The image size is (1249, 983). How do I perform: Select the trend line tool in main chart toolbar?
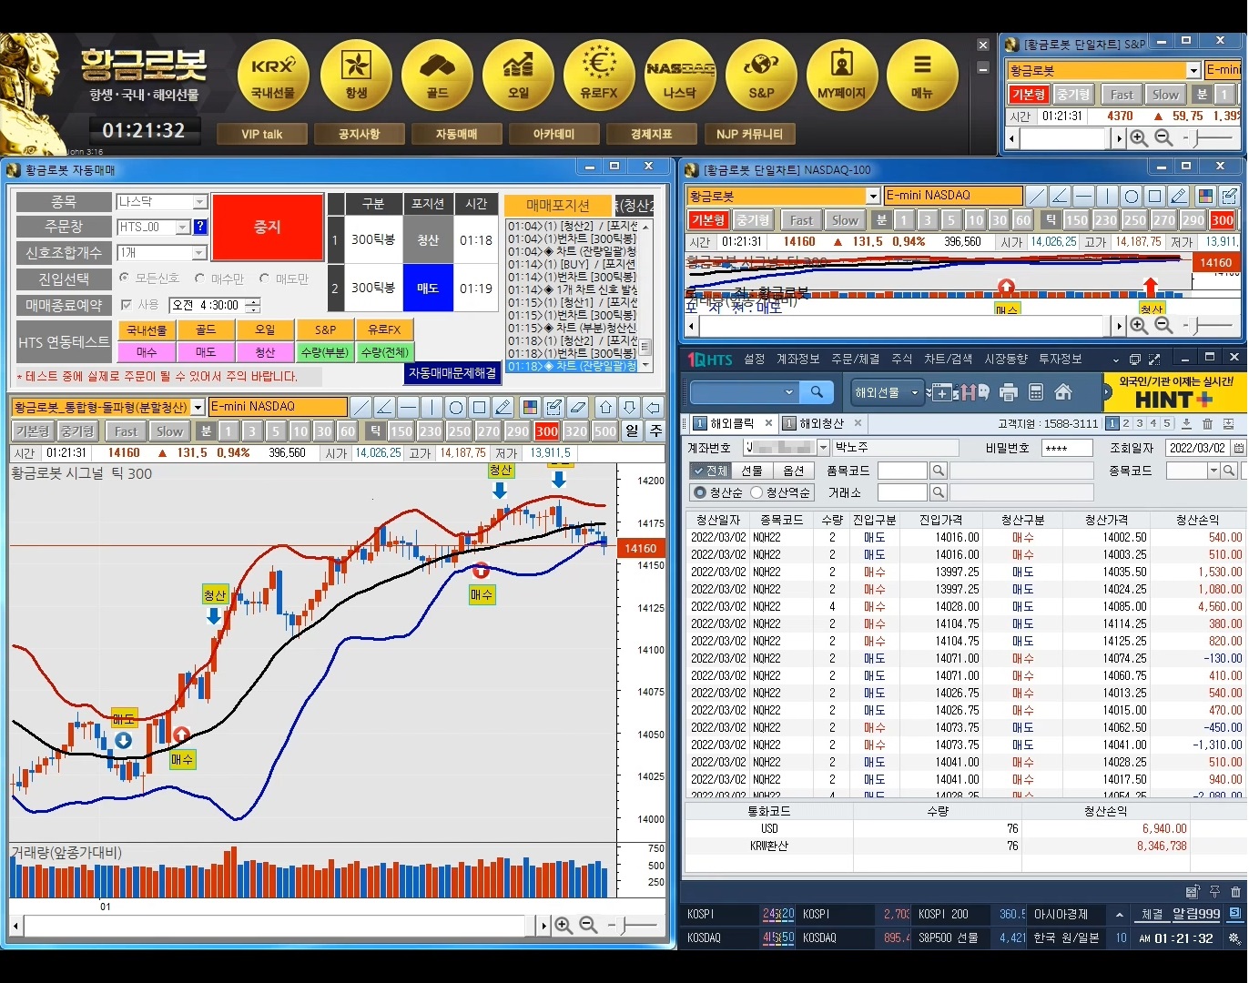pyautogui.click(x=361, y=407)
